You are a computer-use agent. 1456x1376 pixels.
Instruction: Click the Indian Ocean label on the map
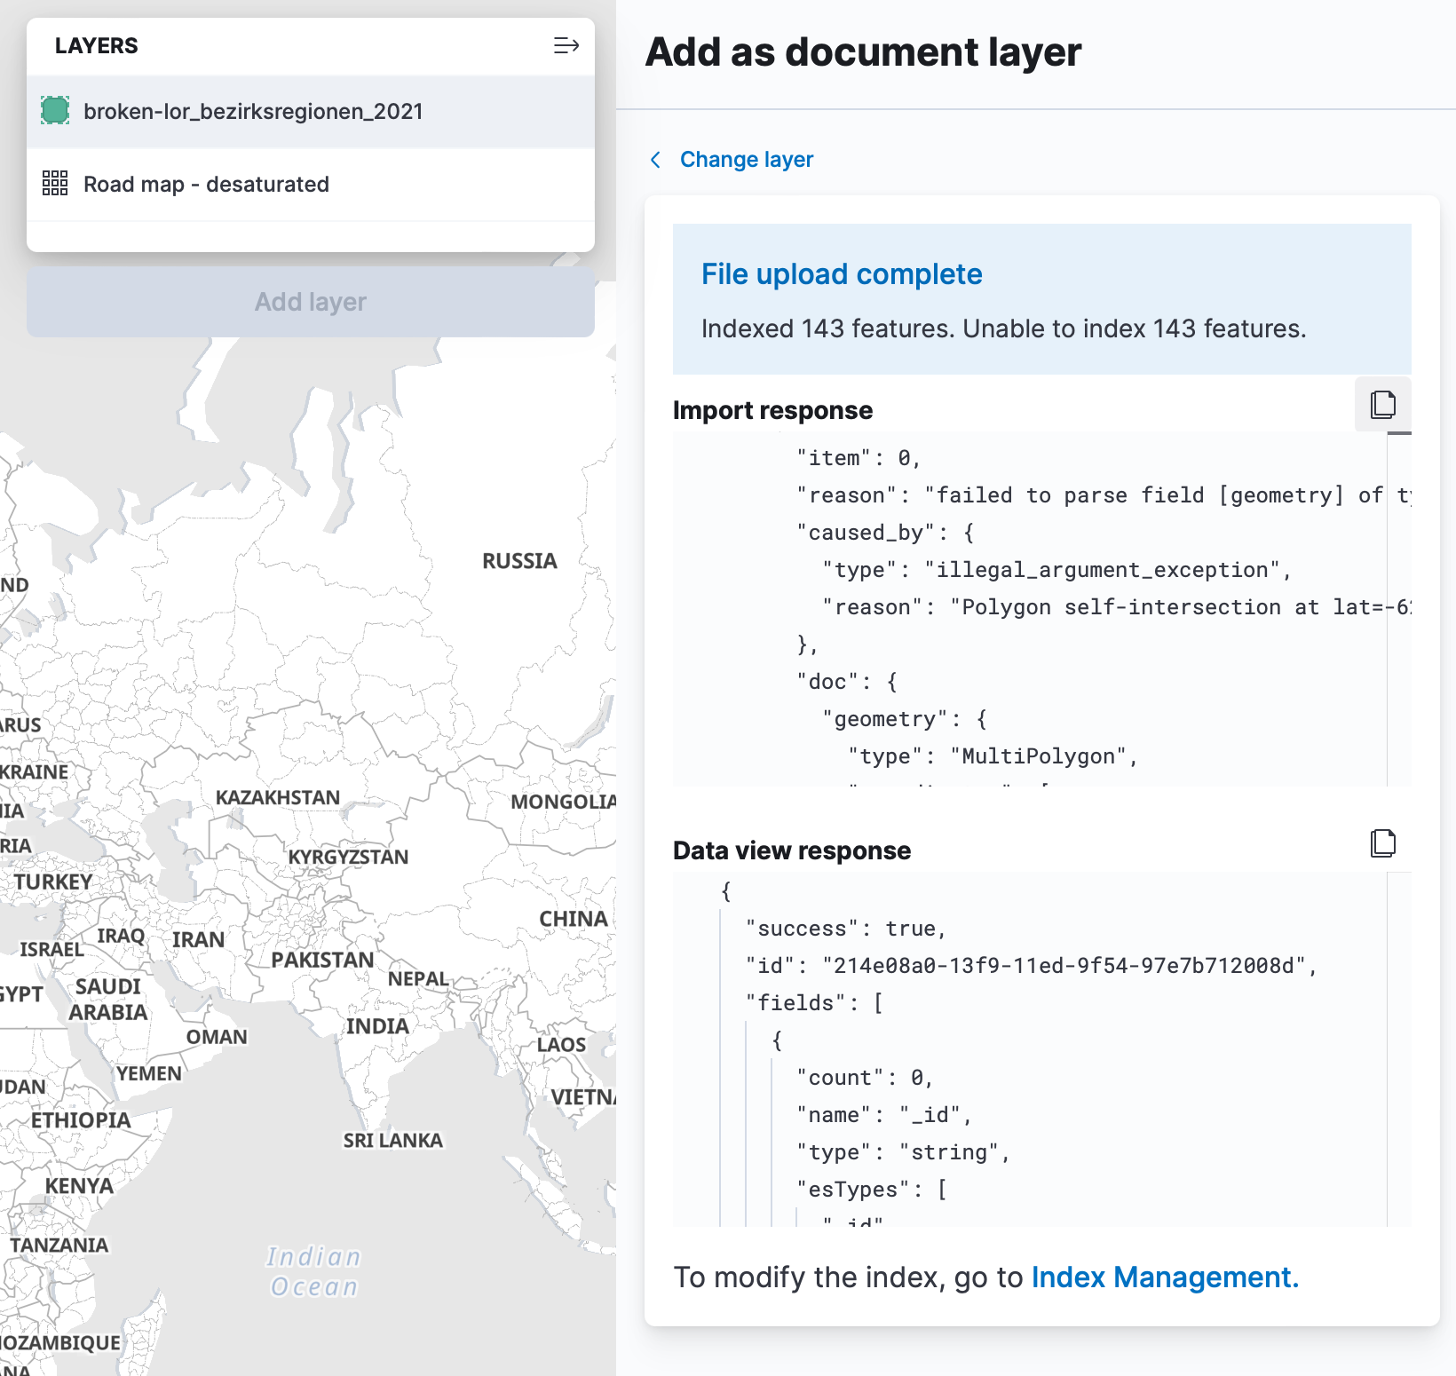(313, 1271)
